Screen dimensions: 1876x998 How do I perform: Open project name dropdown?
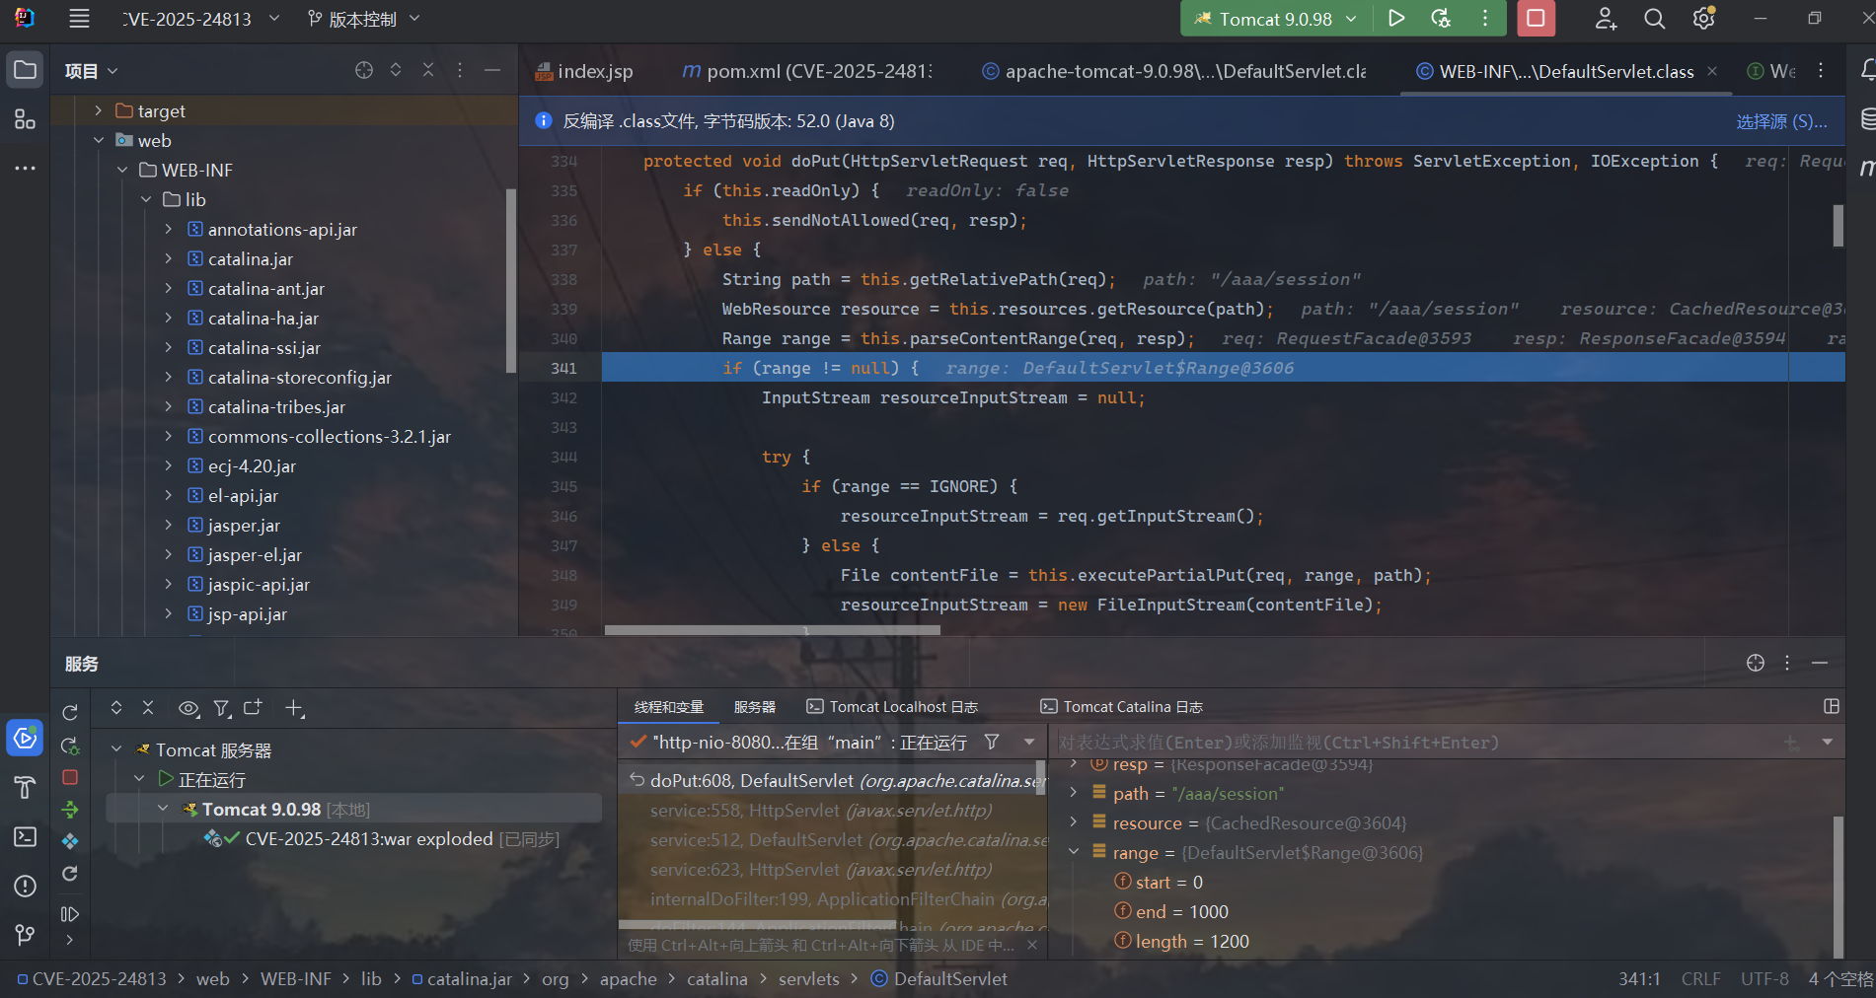point(202,19)
